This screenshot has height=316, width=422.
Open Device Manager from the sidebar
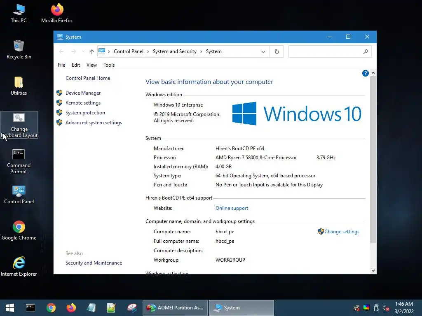coord(83,93)
